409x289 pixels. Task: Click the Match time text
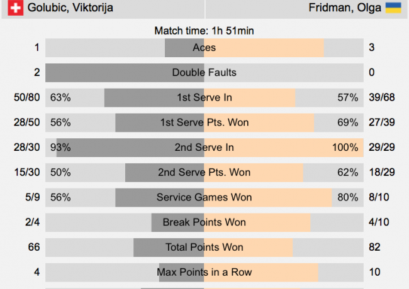point(204,30)
